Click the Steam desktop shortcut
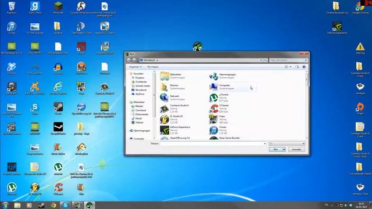 (x=58, y=109)
